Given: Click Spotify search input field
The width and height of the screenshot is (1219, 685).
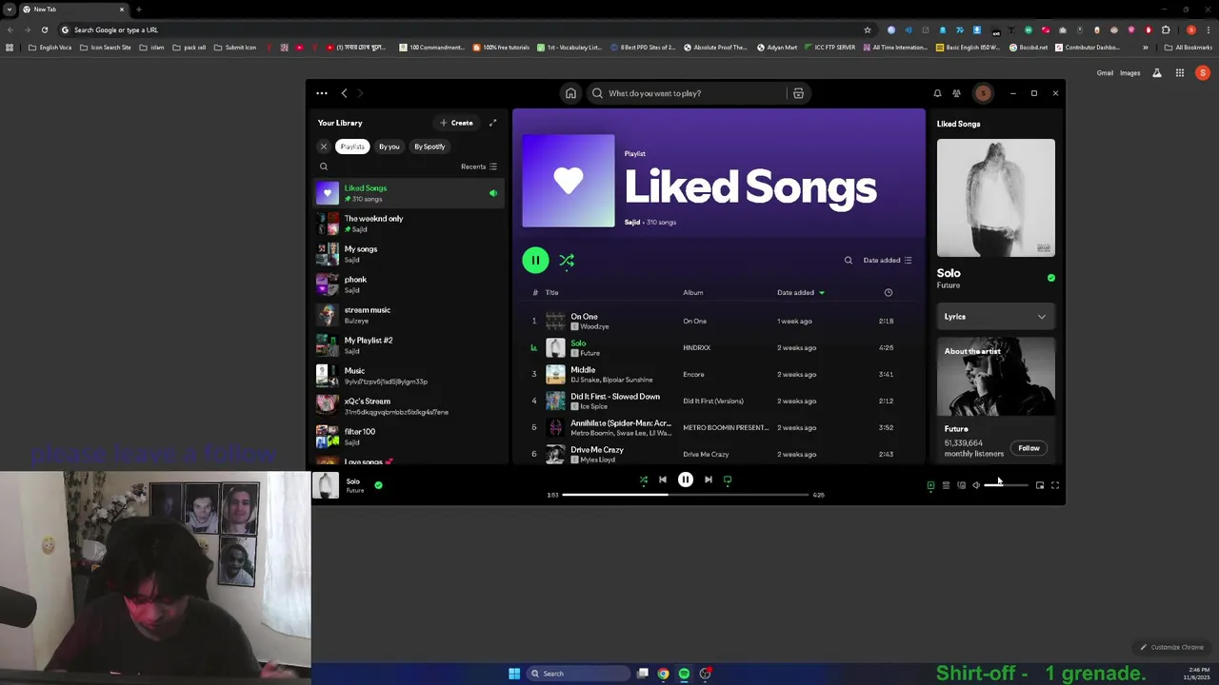Looking at the screenshot, I should (690, 93).
